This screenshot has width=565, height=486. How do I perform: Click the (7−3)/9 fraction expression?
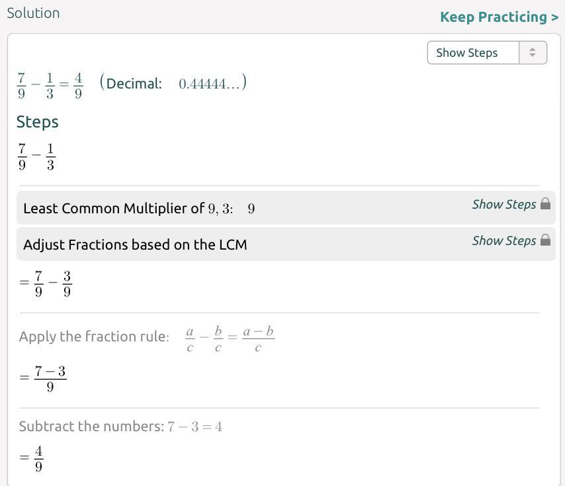(50, 378)
